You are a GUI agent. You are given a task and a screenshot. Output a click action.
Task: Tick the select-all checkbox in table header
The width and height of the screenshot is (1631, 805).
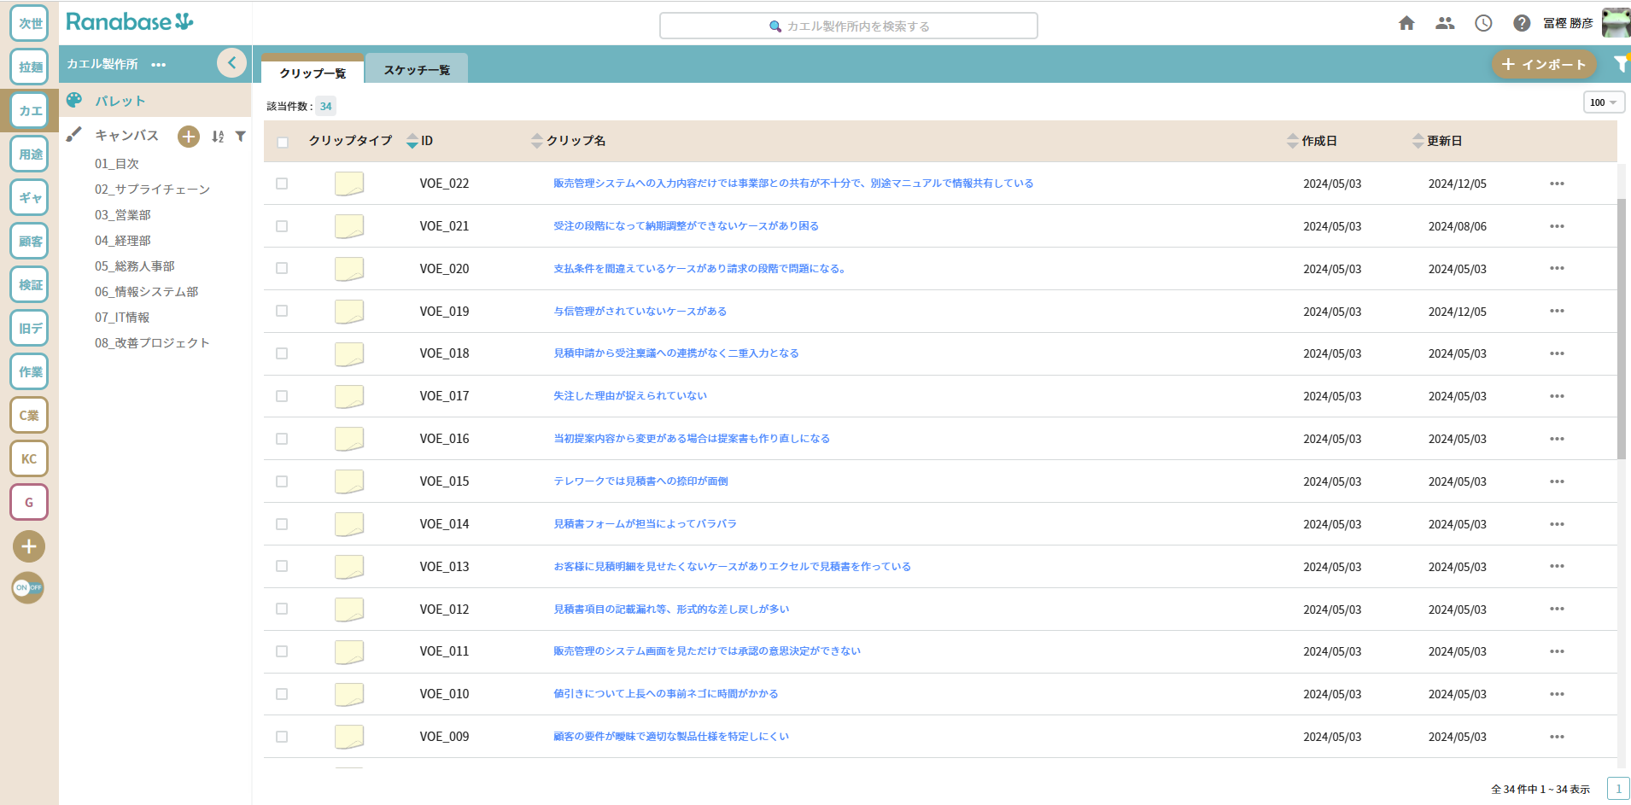283,142
